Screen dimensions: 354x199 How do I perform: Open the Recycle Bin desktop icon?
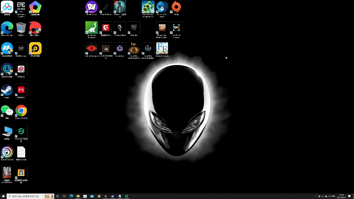[21, 28]
